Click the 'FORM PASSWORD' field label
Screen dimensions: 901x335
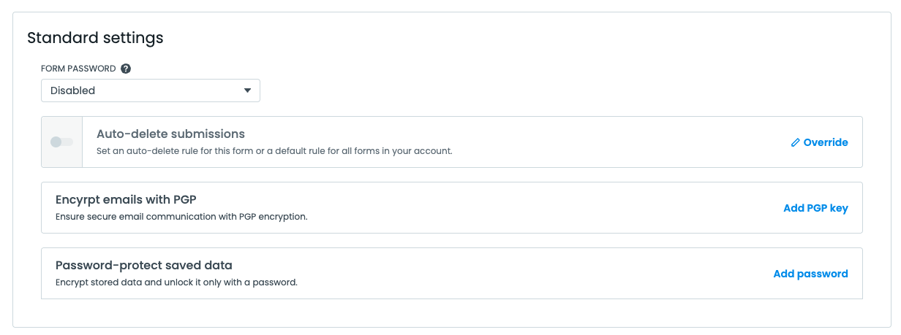(x=78, y=69)
